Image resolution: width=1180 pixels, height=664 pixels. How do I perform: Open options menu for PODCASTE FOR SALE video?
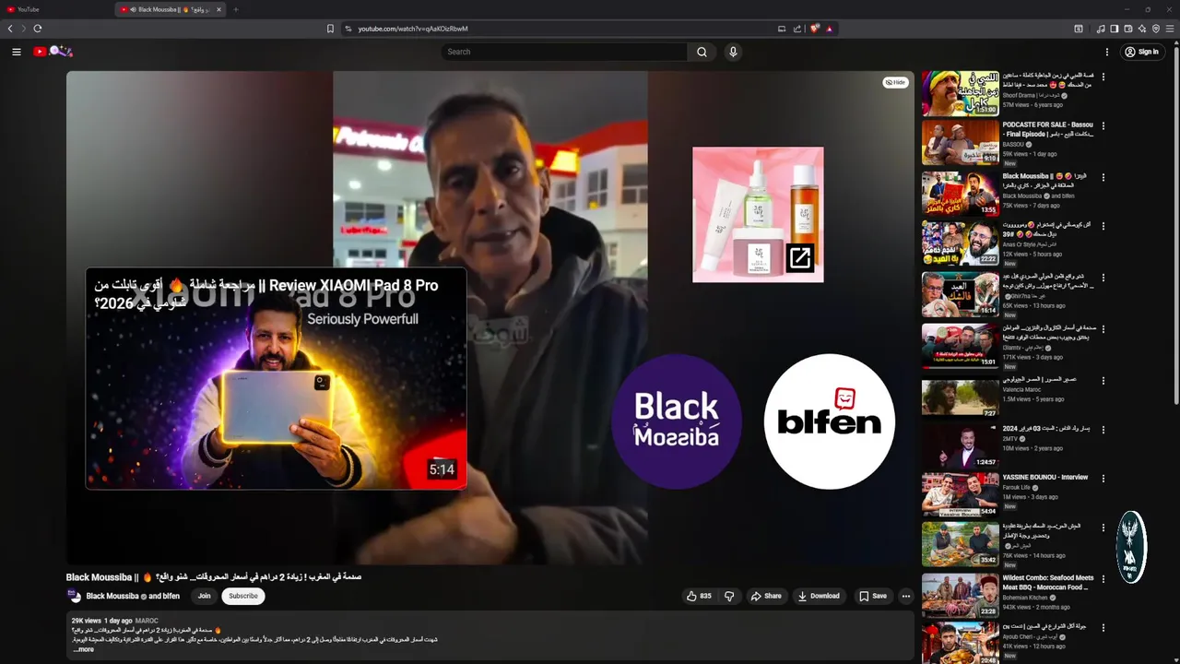1103,126
